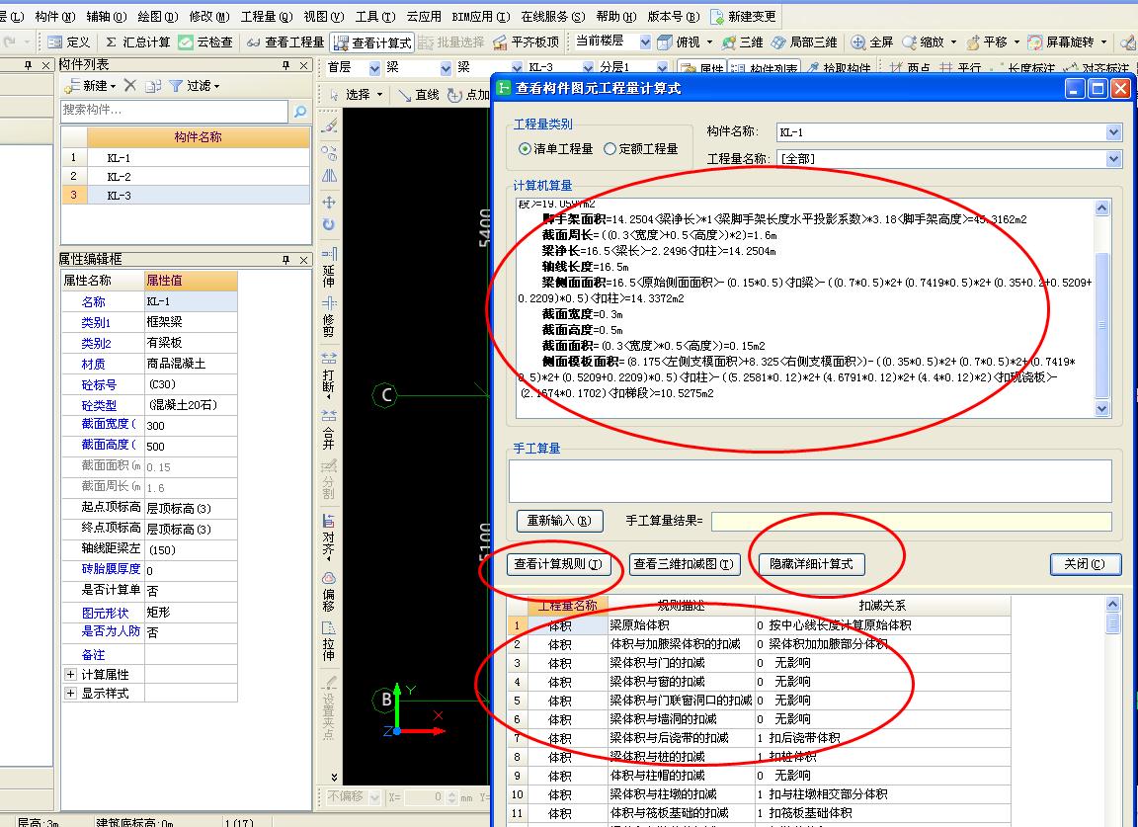
Task: Select the 打断 break tool
Action: (x=329, y=374)
